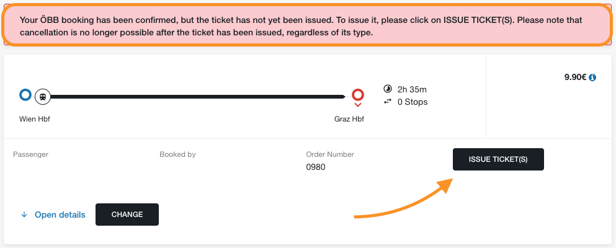
Task: Click the CHANGE button
Action: click(x=127, y=215)
